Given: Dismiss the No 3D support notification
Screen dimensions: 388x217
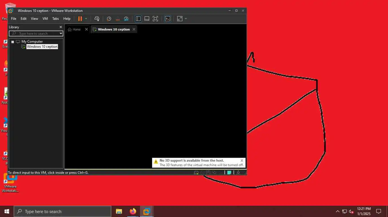Looking at the screenshot, I should click(242, 160).
